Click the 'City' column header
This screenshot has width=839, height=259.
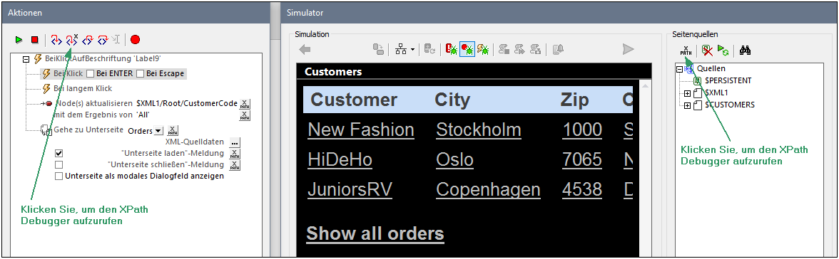coord(452,100)
